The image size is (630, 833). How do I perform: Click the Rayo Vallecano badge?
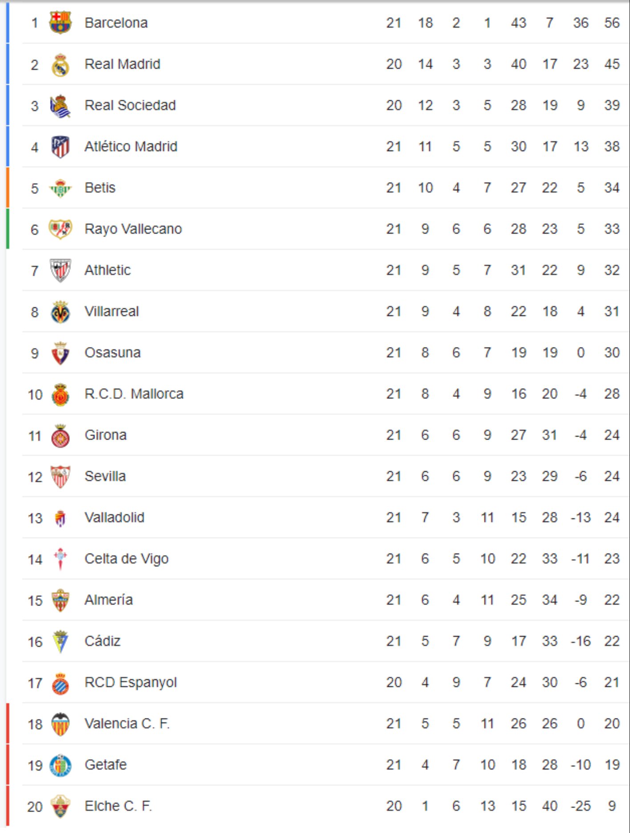[60, 229]
